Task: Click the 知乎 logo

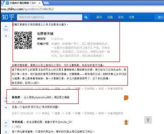Action: pyautogui.click(x=8, y=17)
